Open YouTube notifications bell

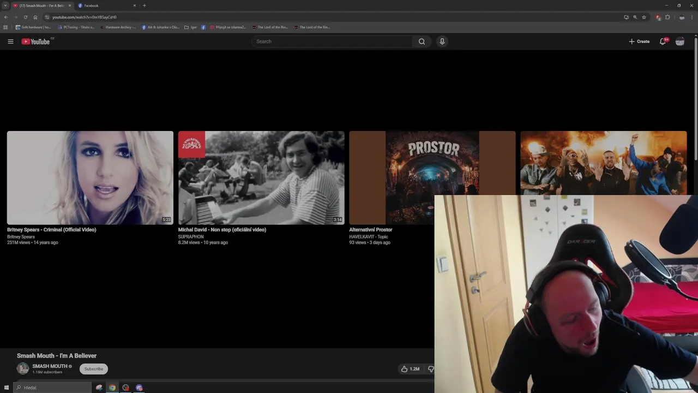[663, 41]
